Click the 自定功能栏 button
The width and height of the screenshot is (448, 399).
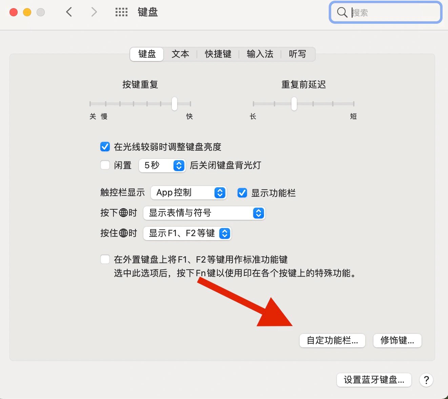click(332, 341)
